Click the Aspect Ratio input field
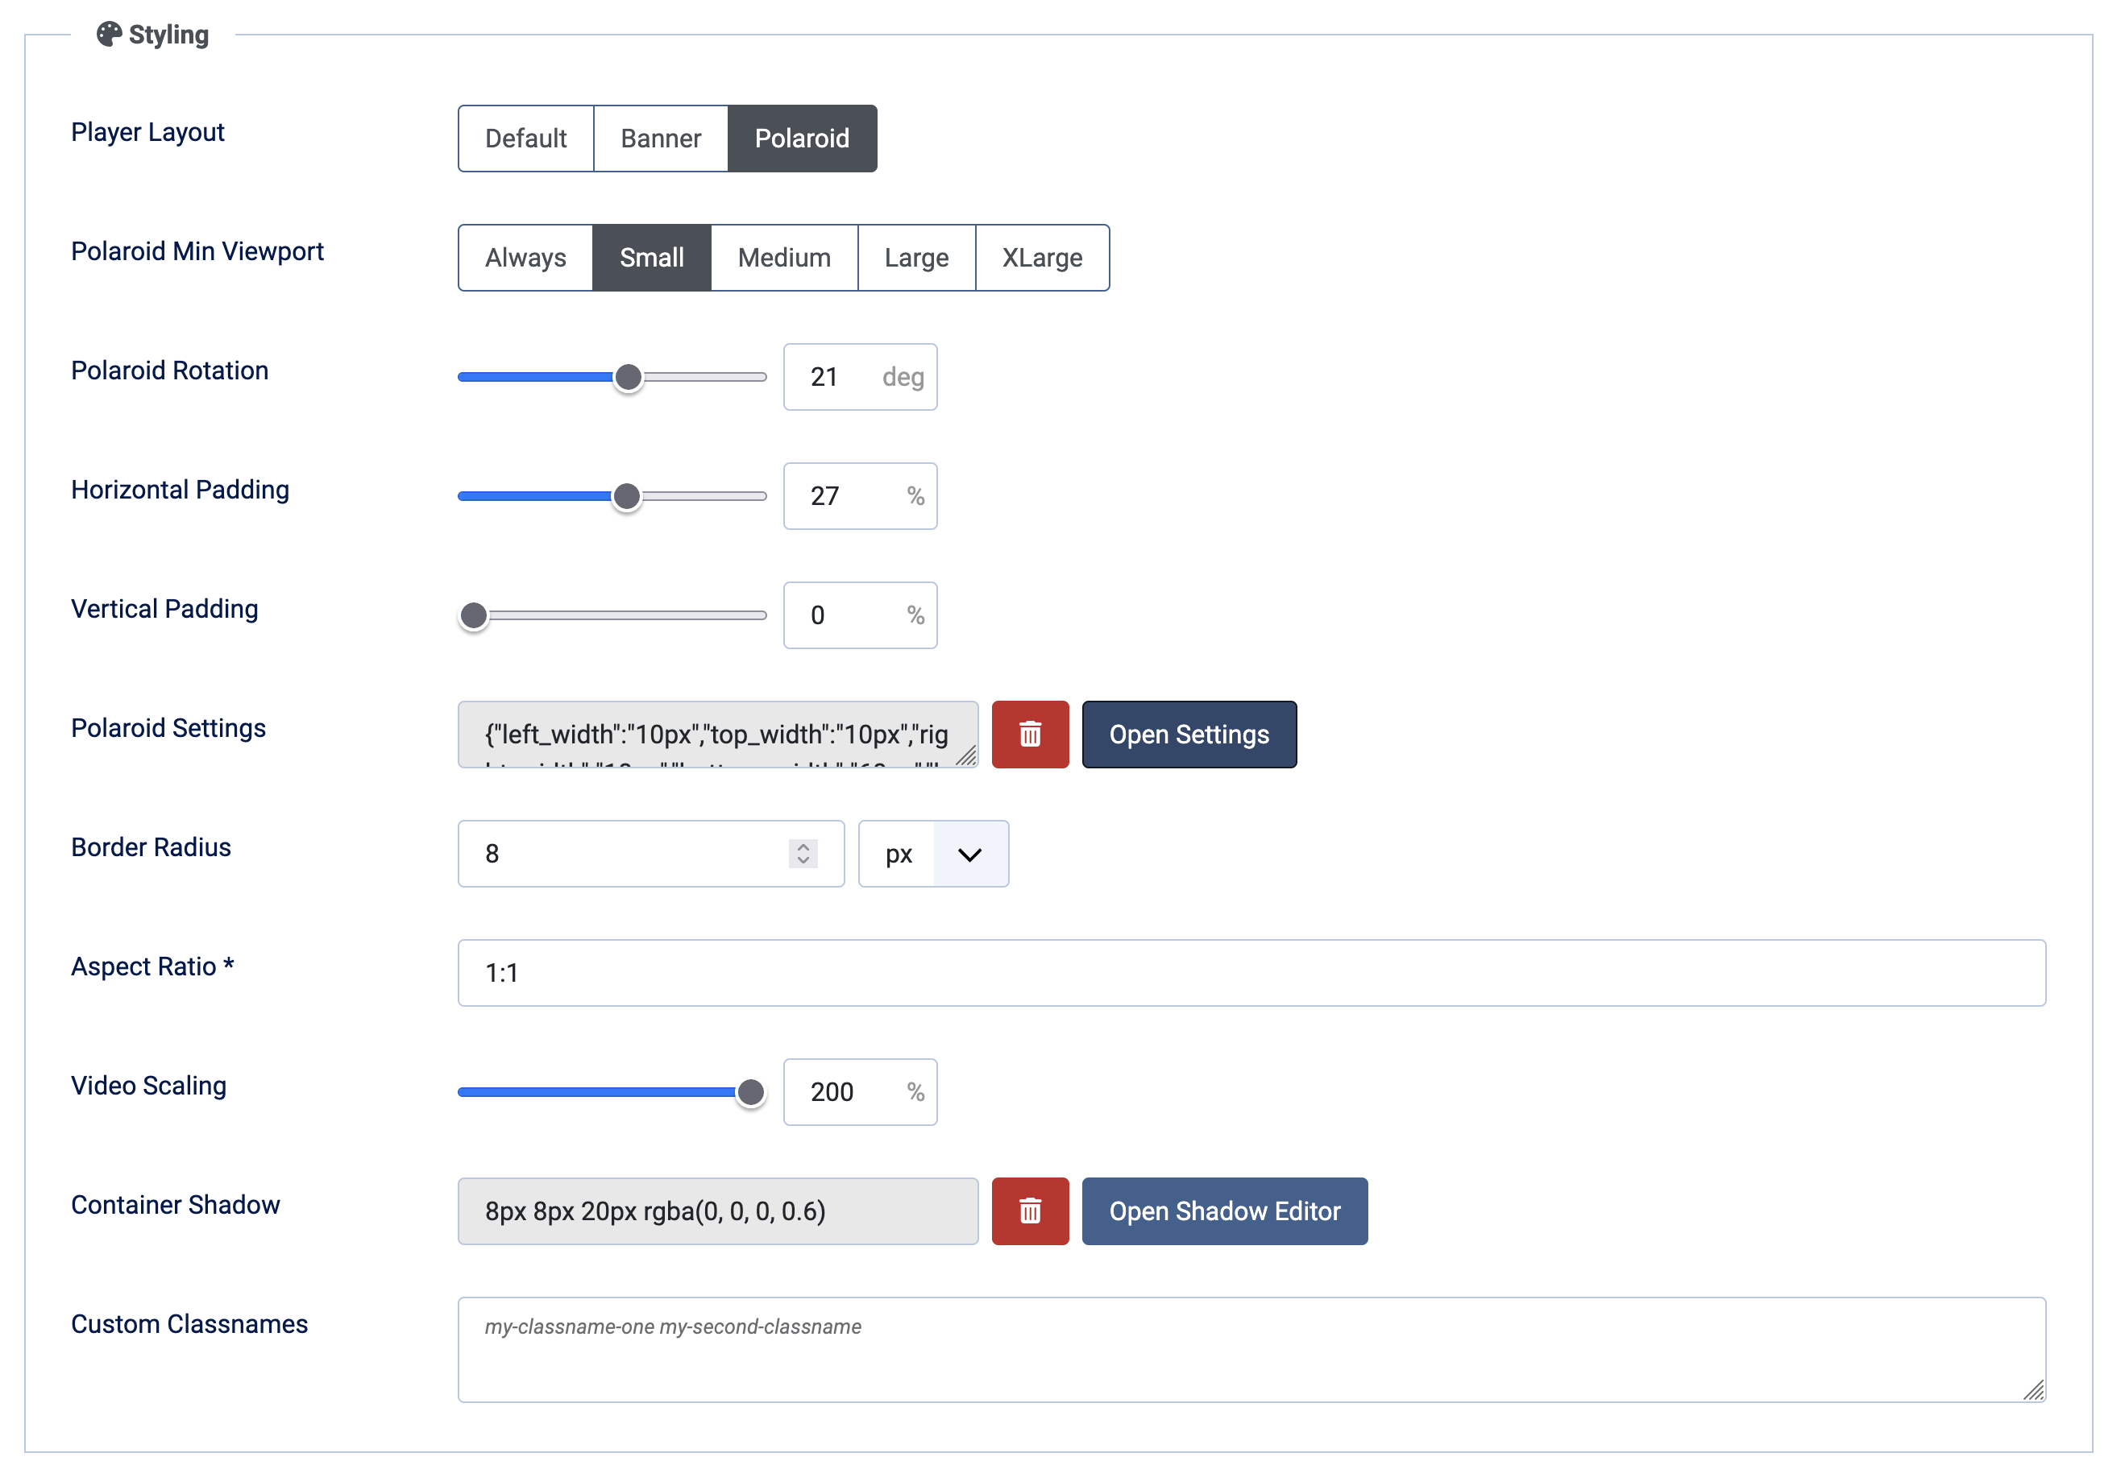 pyautogui.click(x=1250, y=972)
